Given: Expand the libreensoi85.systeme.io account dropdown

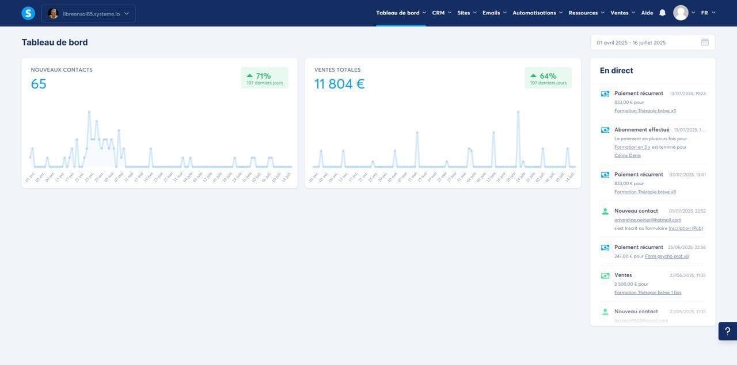Looking at the screenshot, I should click(x=88, y=13).
